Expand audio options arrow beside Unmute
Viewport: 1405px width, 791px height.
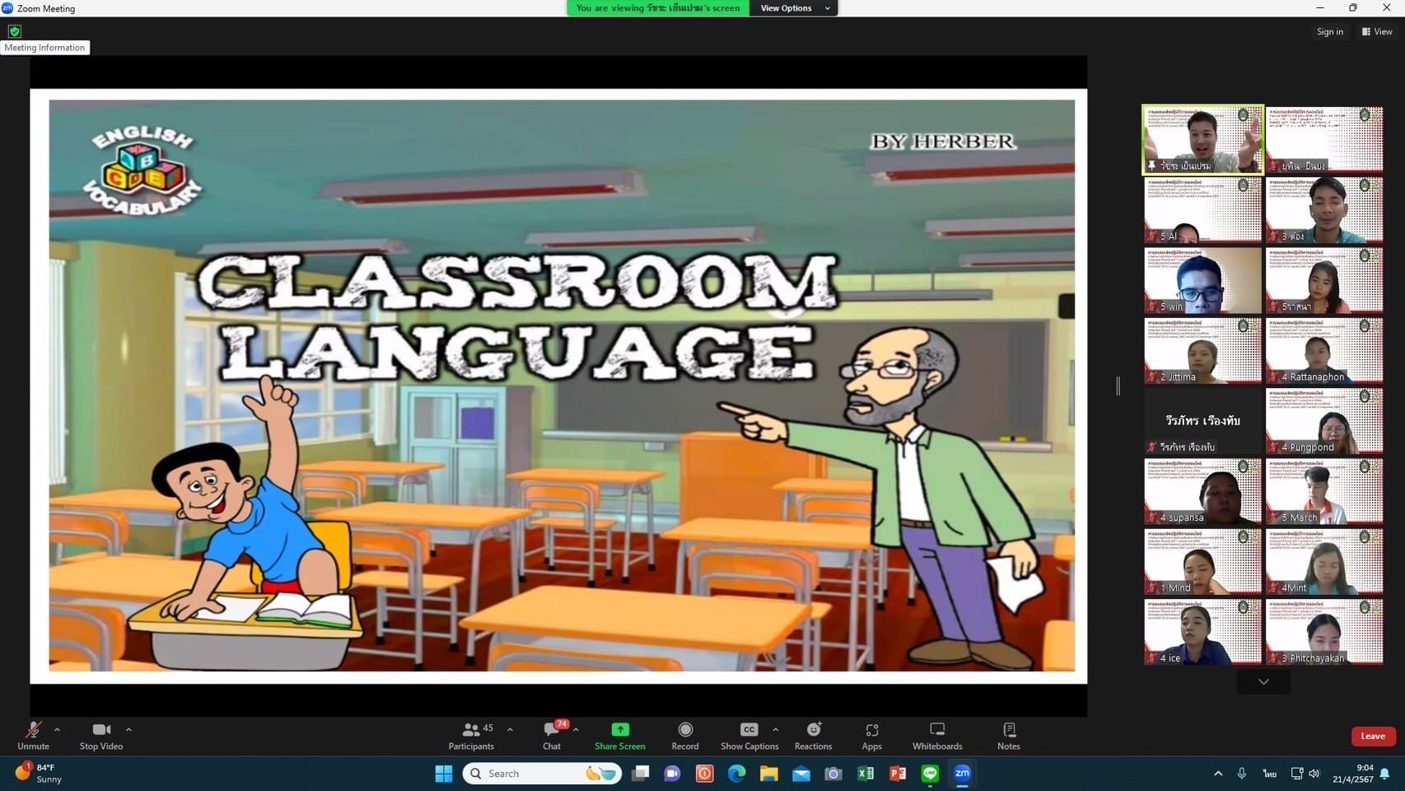click(x=57, y=729)
